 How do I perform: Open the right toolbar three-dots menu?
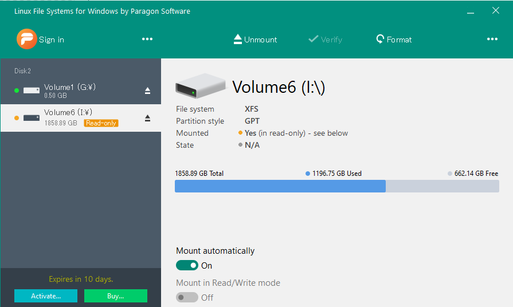click(x=492, y=39)
